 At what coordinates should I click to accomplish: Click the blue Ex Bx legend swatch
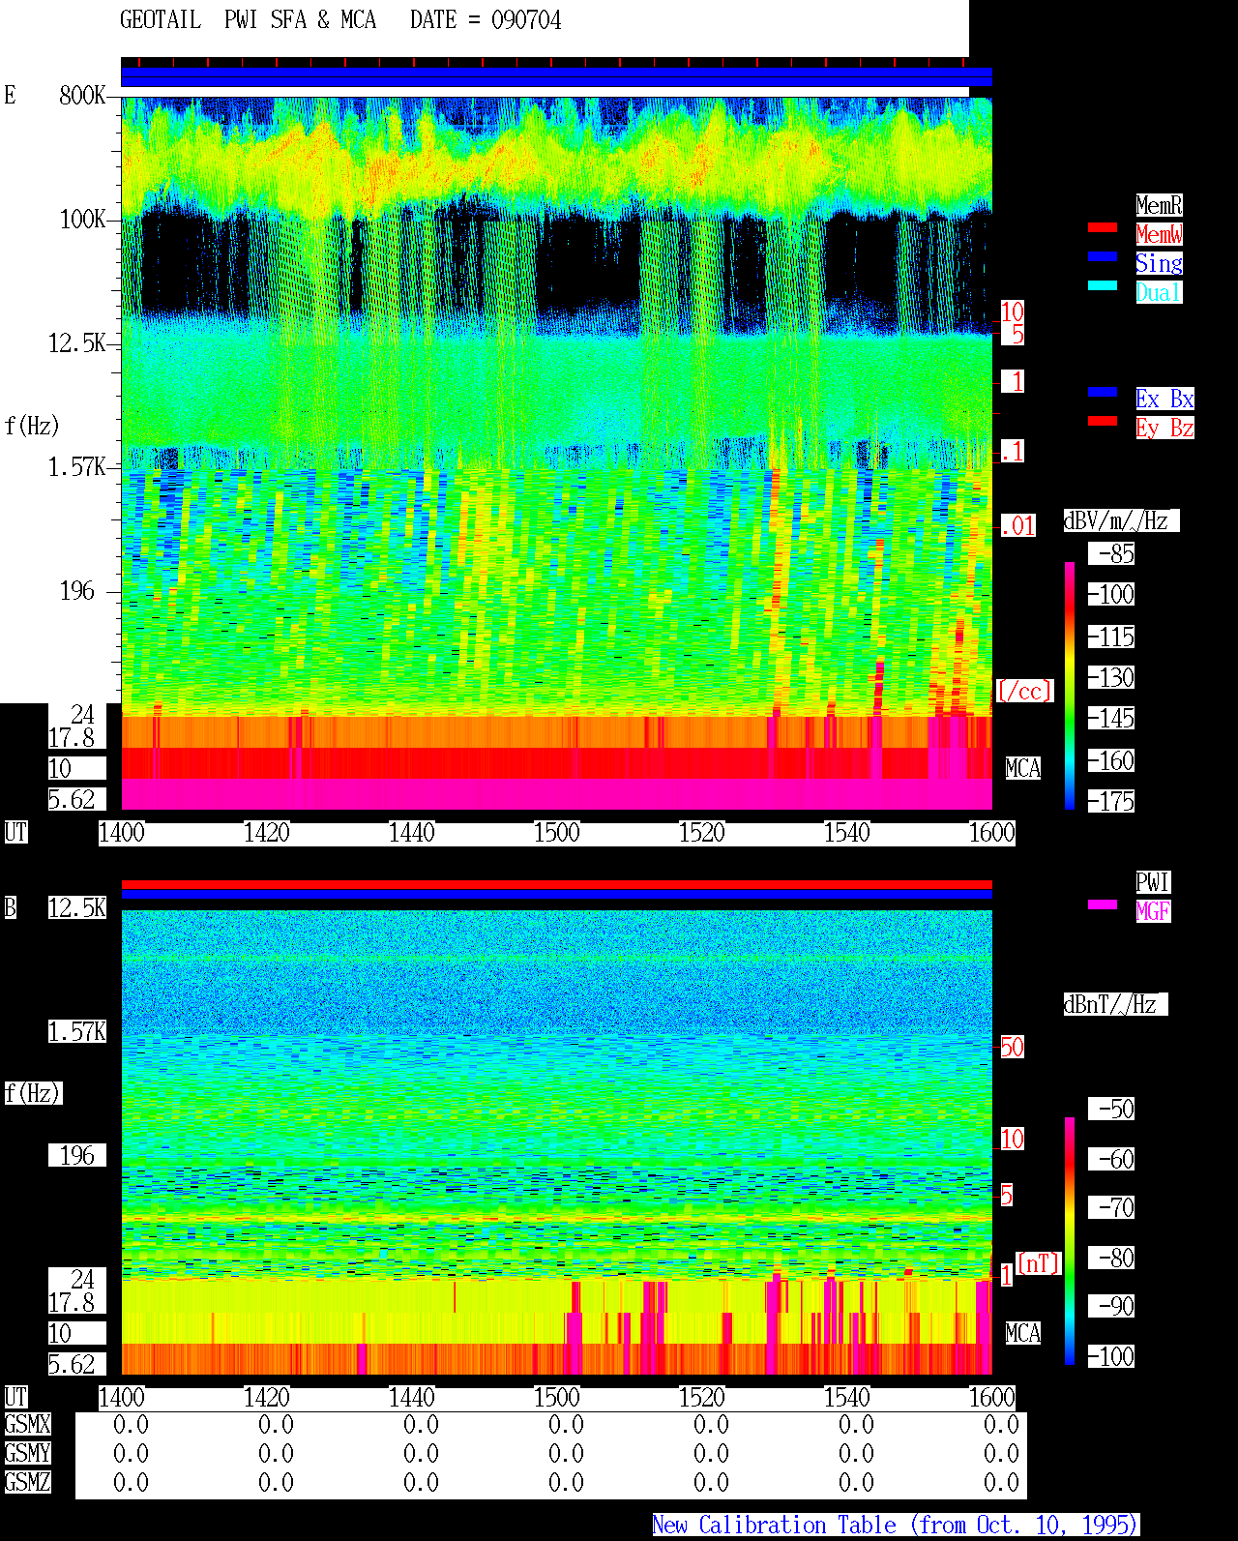click(1103, 392)
